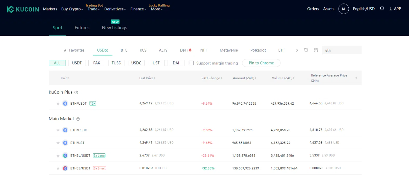Viewport: 409px width, 175px height.
Task: Open the Assets link
Action: click(x=329, y=9)
